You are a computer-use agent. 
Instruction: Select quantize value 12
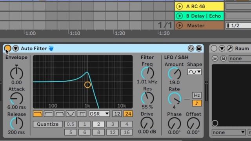coord(113,132)
